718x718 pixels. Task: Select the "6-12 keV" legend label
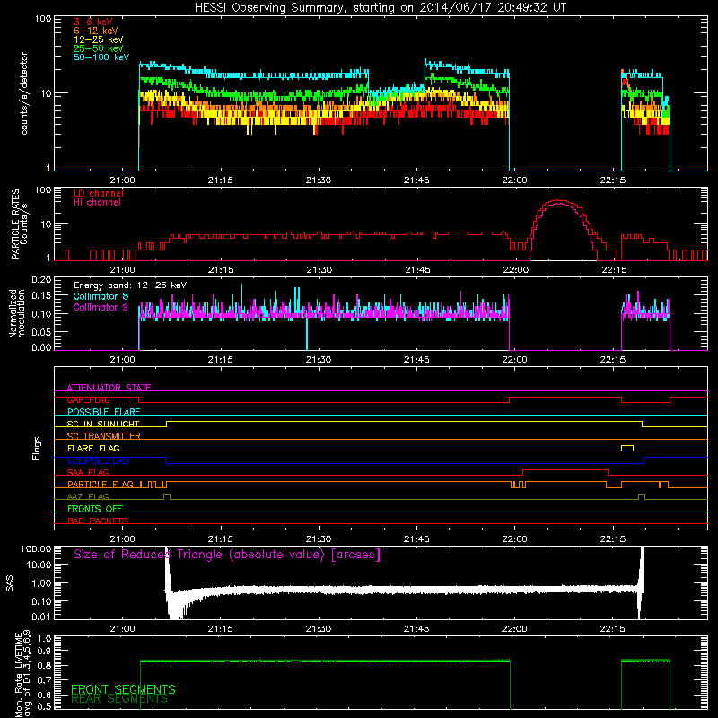96,31
